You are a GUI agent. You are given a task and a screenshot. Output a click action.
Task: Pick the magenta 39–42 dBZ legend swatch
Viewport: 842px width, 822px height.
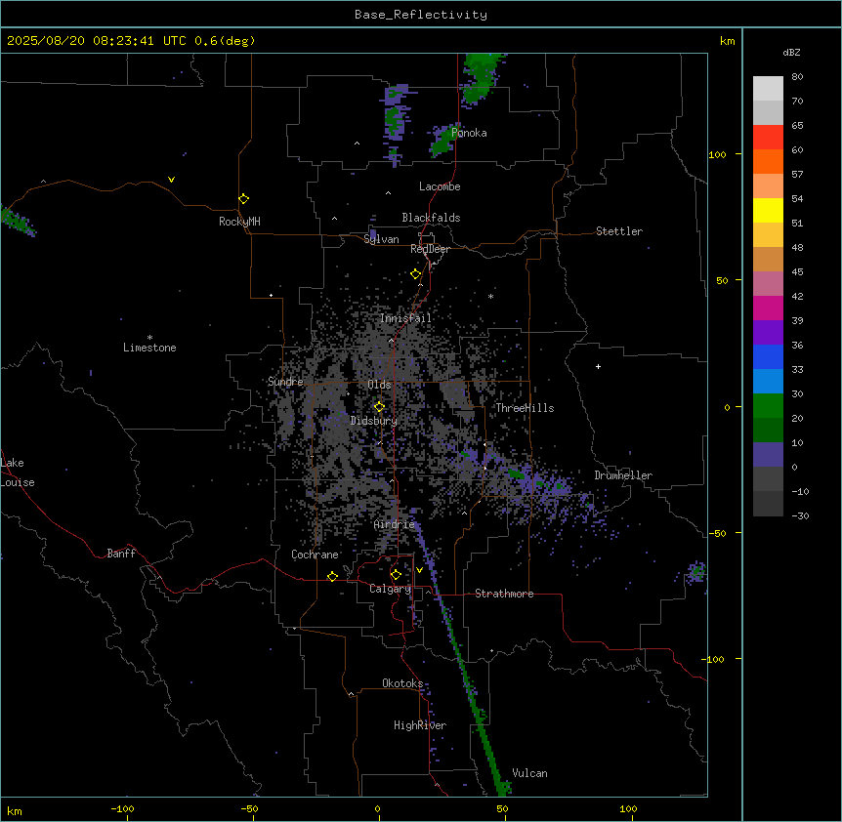pyautogui.click(x=768, y=308)
